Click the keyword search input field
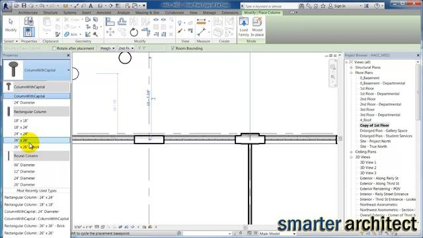Viewport: 423px width, 238px height. [x=270, y=6]
